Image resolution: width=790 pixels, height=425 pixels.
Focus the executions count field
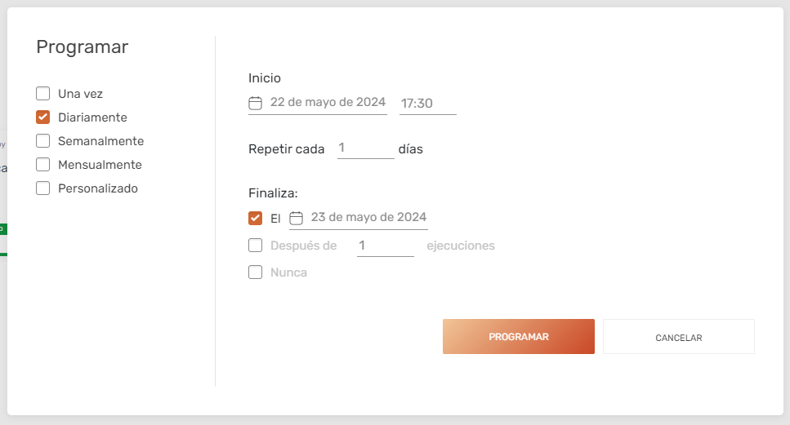pyautogui.click(x=386, y=246)
